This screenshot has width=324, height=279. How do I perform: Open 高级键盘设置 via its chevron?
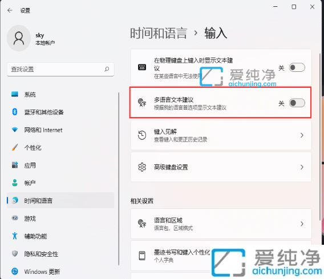(302, 167)
